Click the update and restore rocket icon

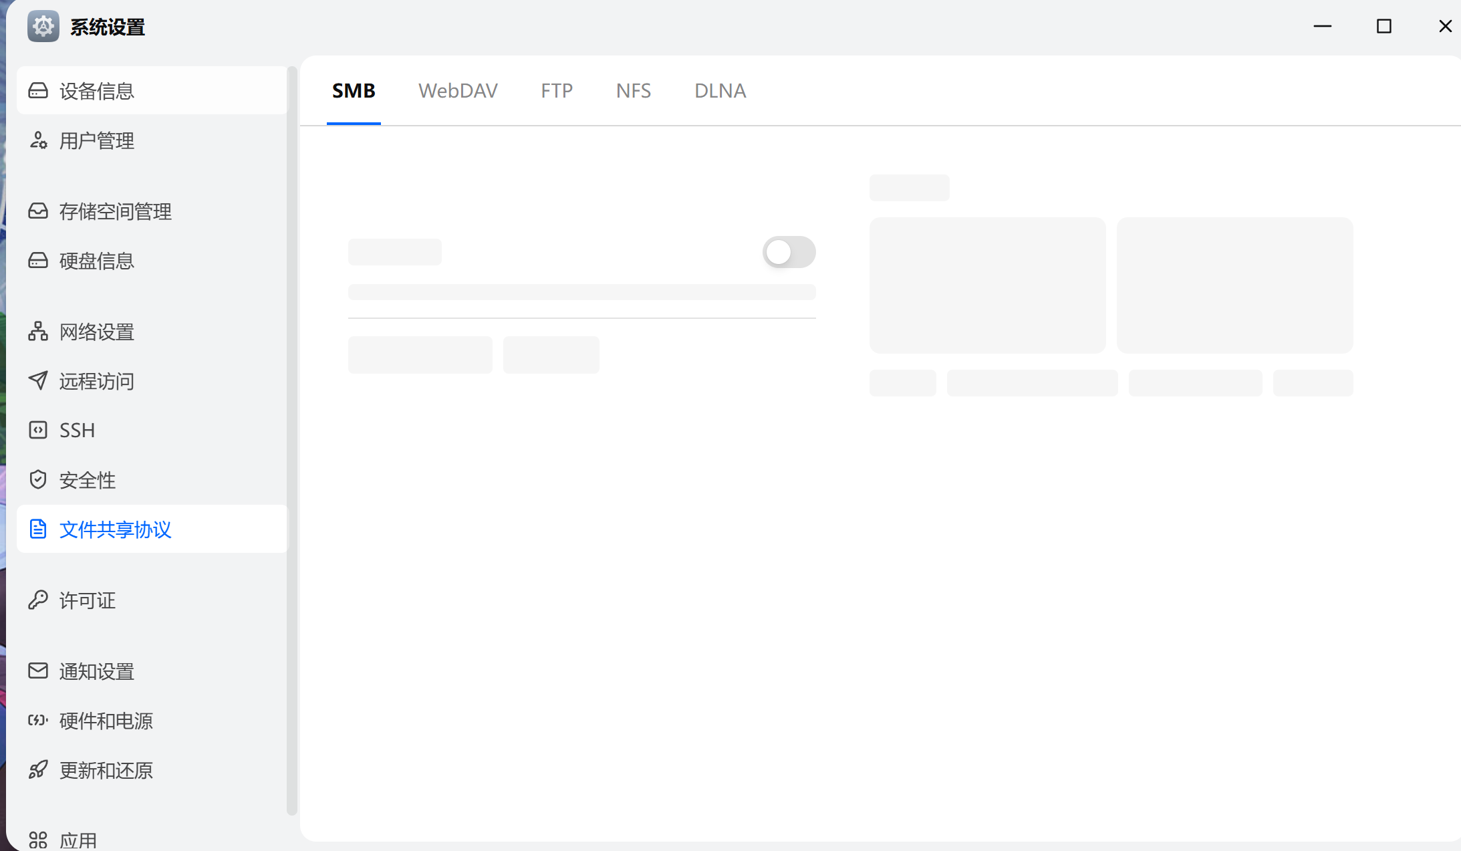[x=38, y=770]
